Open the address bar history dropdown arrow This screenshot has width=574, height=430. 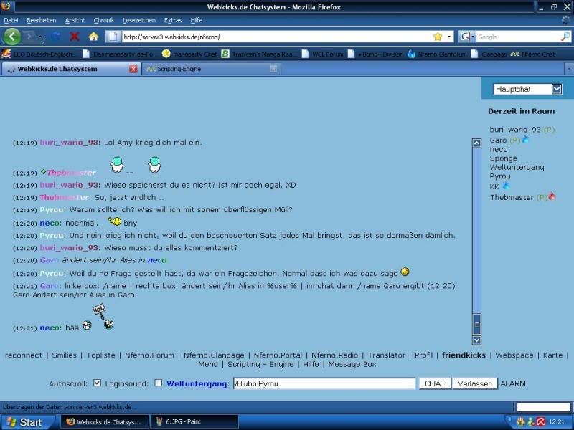pyautogui.click(x=449, y=37)
